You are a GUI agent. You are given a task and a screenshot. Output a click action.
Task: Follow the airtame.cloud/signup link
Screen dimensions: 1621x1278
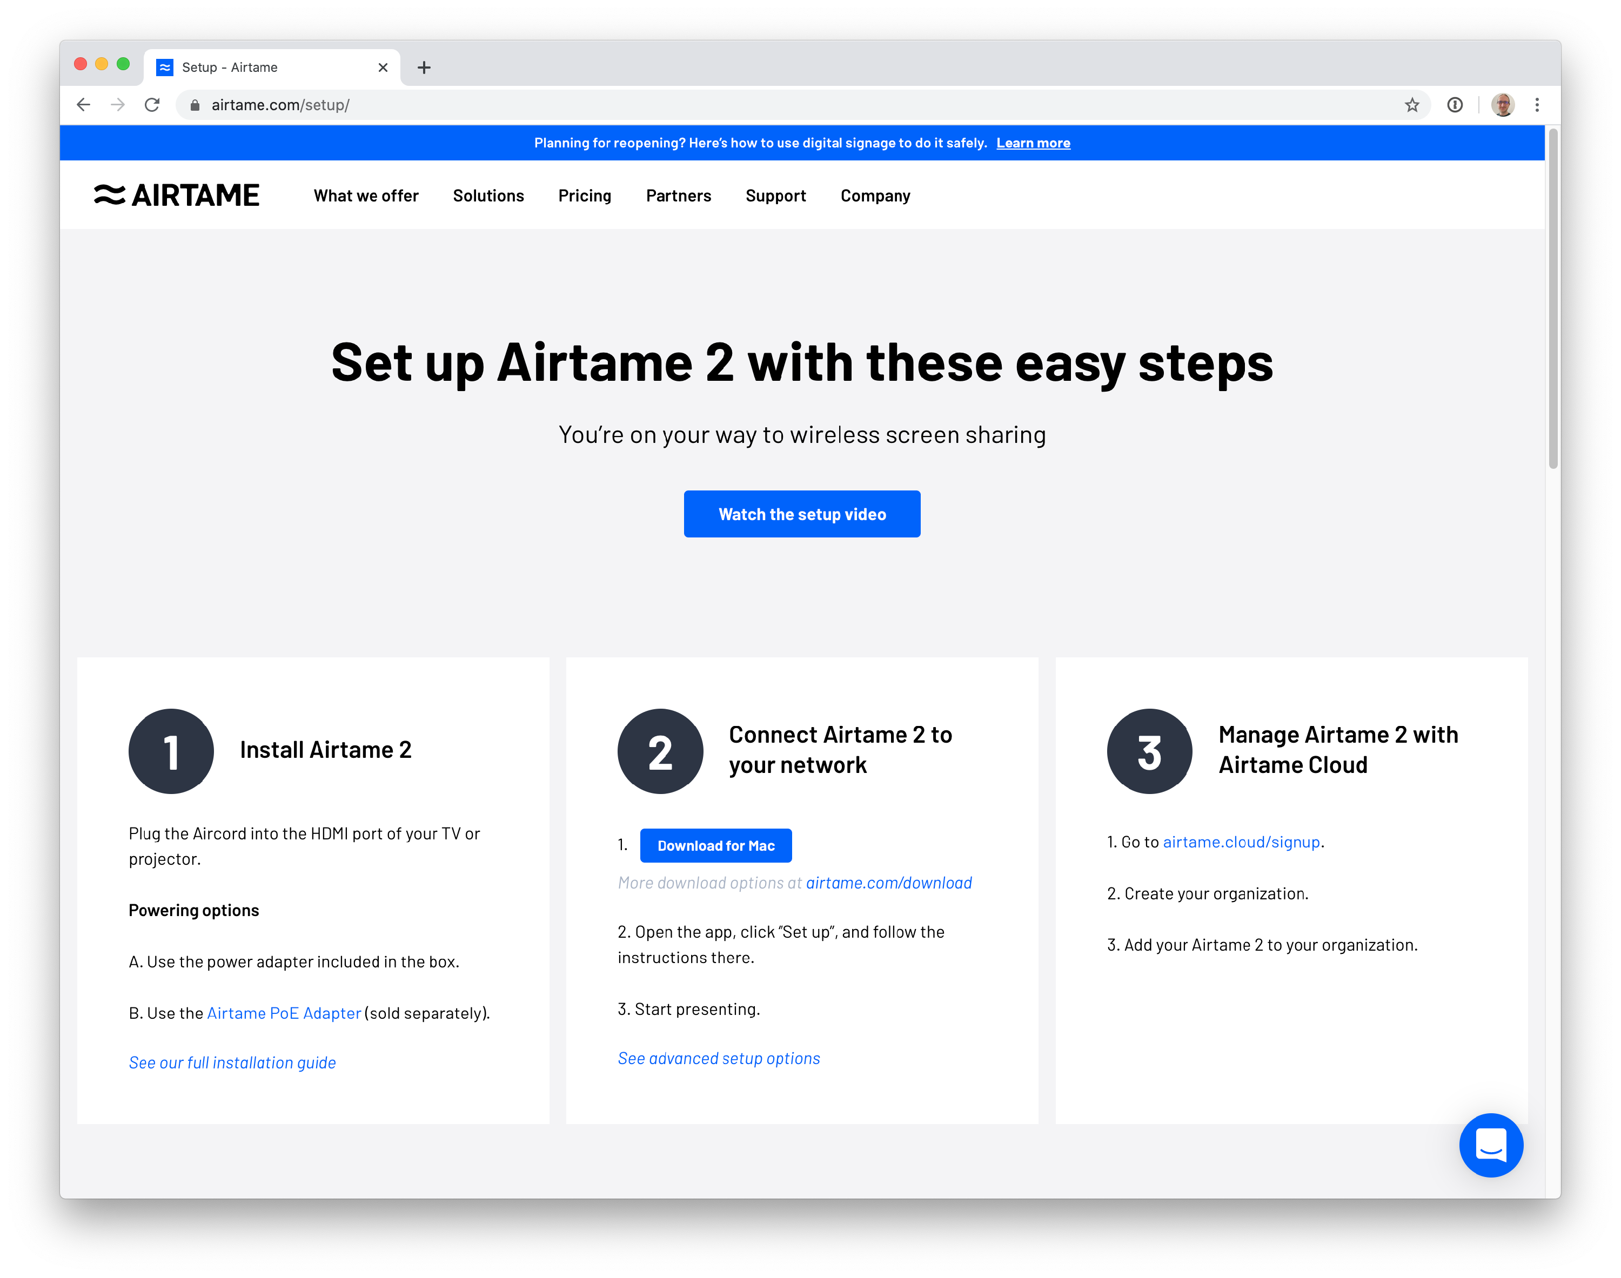(1241, 842)
